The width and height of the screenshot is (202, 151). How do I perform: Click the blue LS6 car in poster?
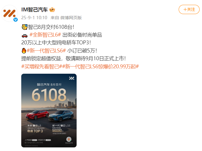(x=61, y=116)
